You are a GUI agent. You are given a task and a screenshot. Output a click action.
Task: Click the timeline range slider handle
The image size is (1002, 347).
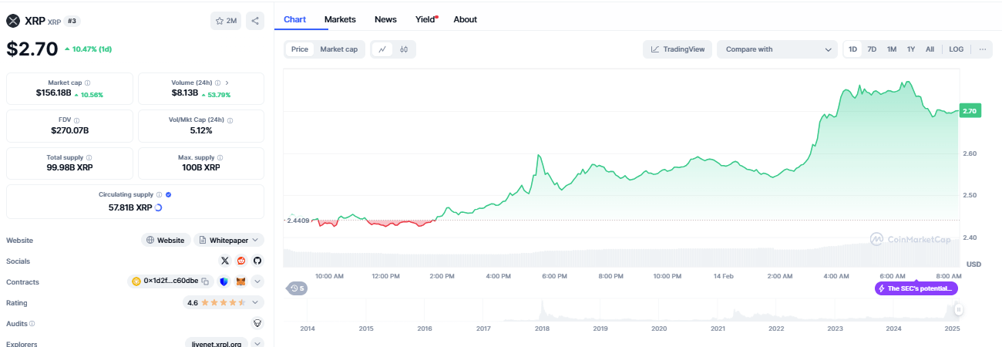(959, 310)
